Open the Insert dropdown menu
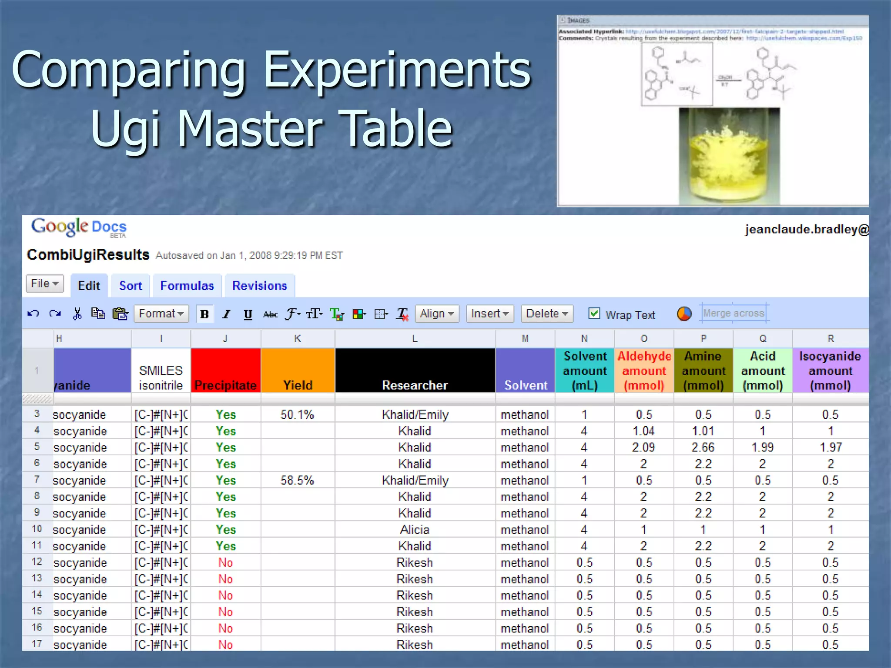 coord(489,314)
